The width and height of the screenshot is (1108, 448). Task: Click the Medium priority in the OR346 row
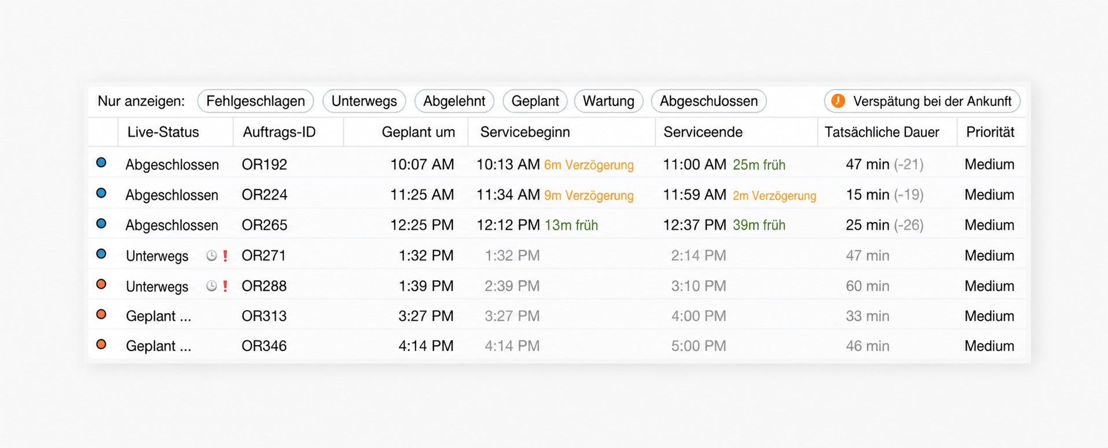(x=989, y=346)
